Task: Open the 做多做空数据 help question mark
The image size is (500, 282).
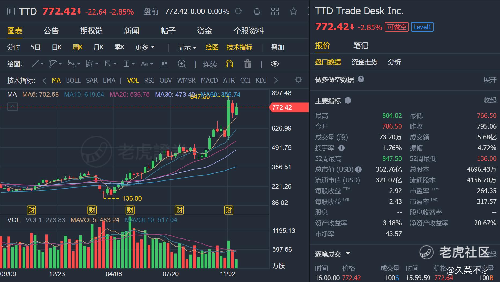Action: (361, 79)
